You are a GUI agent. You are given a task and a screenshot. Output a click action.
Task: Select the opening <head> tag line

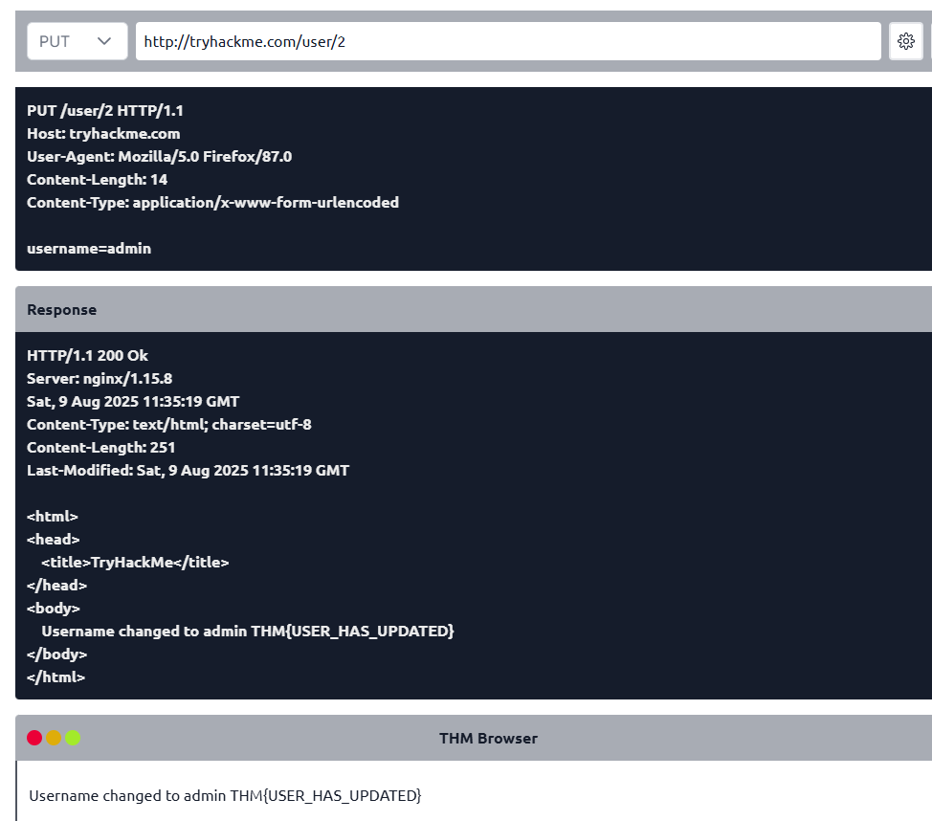pyautogui.click(x=53, y=540)
